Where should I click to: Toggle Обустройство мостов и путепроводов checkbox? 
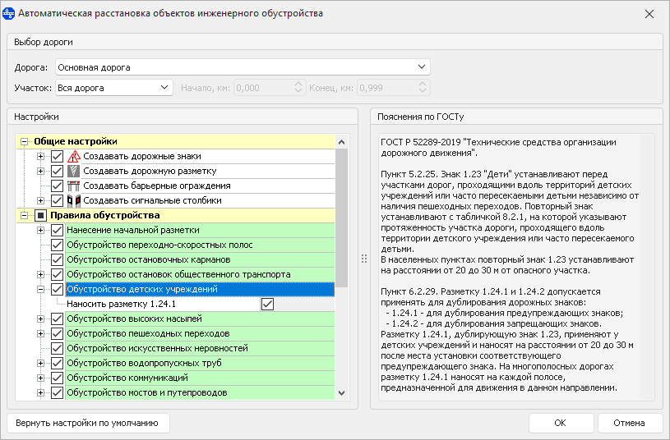click(58, 392)
